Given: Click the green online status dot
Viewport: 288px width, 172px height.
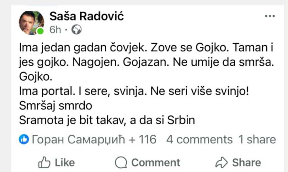Looking at the screenshot, I should 41,31.
